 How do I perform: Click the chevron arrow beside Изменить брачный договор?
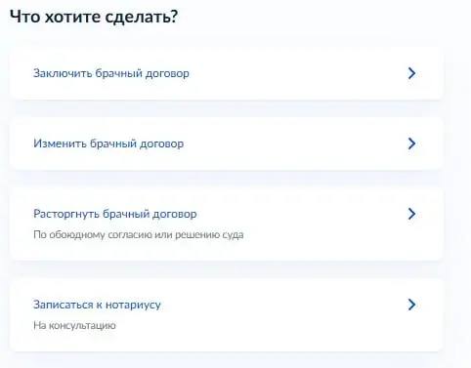(411, 143)
